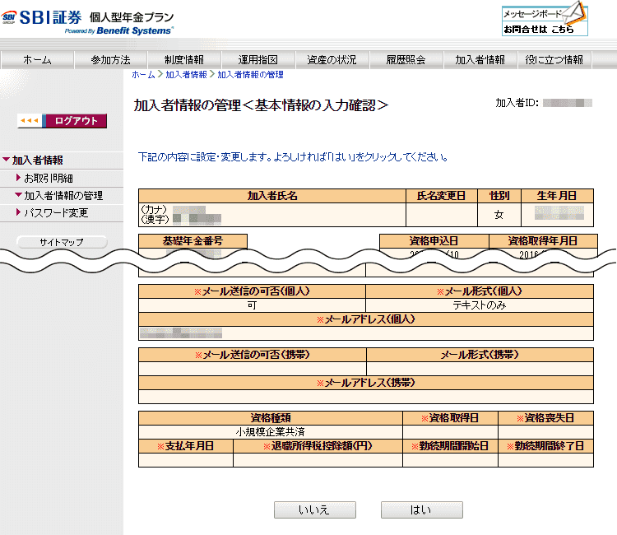Screen dimensions: 617x535
Task: Click the ログアウト button
Action: (x=63, y=121)
